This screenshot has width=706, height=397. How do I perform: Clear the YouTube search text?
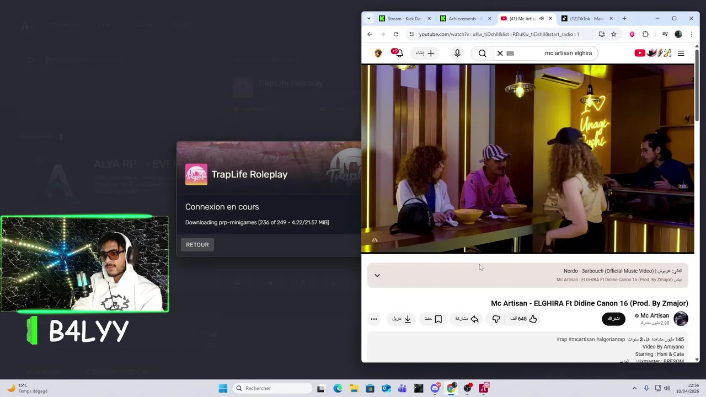500,53
